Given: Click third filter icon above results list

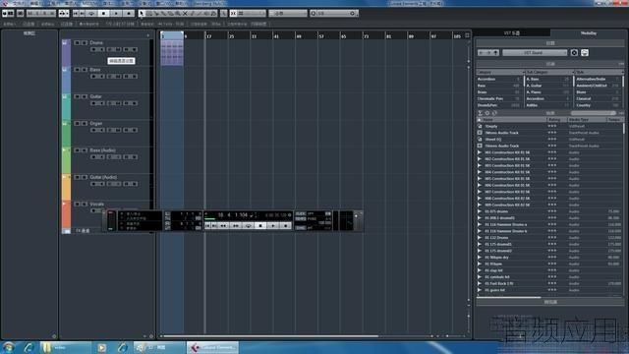Looking at the screenshot, I should (494, 113).
